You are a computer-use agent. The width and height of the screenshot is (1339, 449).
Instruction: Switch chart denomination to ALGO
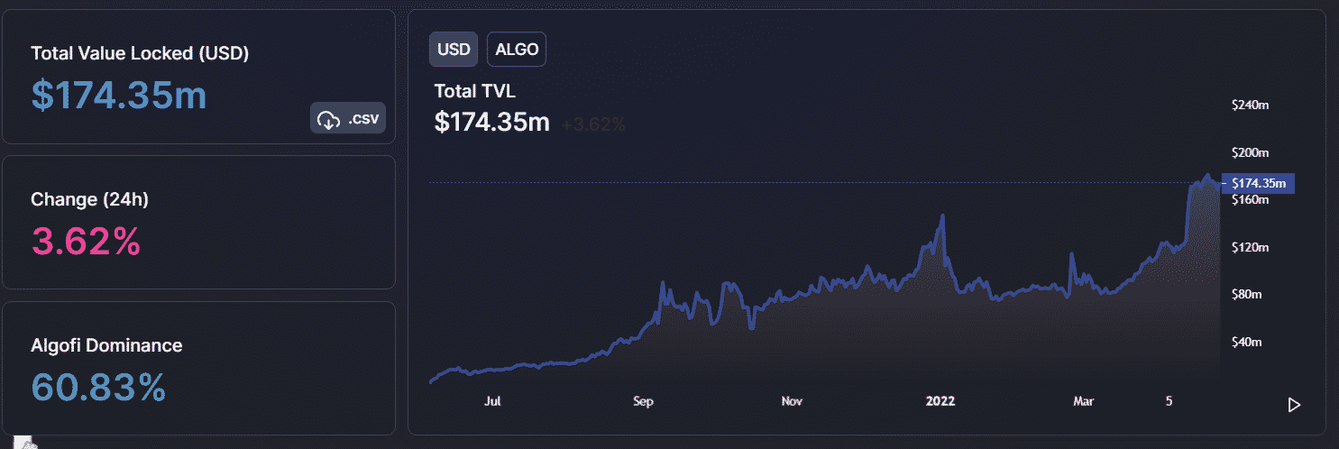[x=517, y=50]
